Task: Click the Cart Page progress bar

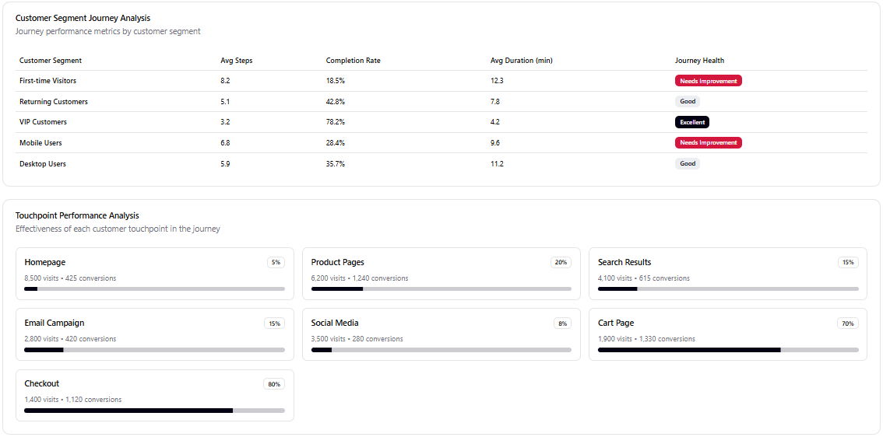Action: [x=728, y=350]
